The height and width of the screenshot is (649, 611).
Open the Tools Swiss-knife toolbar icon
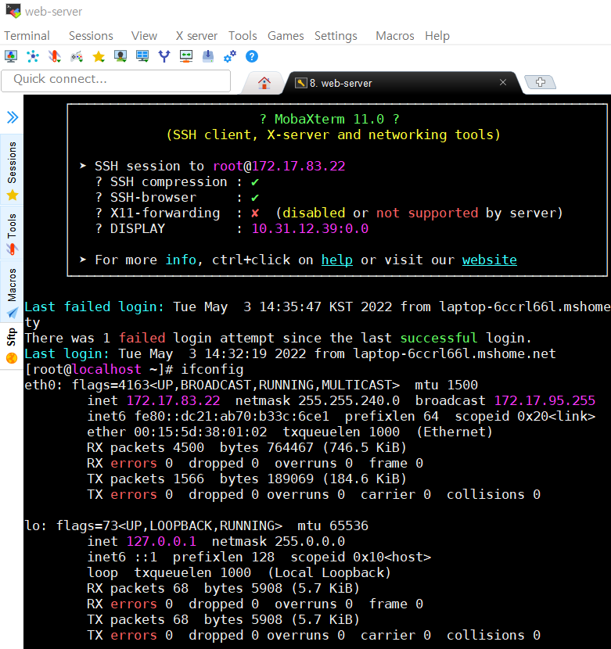55,56
